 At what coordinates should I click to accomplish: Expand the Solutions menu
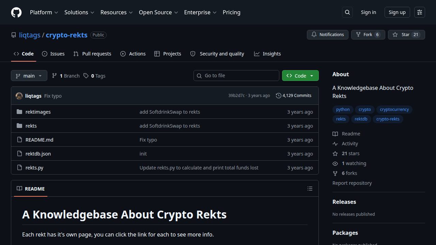[79, 12]
